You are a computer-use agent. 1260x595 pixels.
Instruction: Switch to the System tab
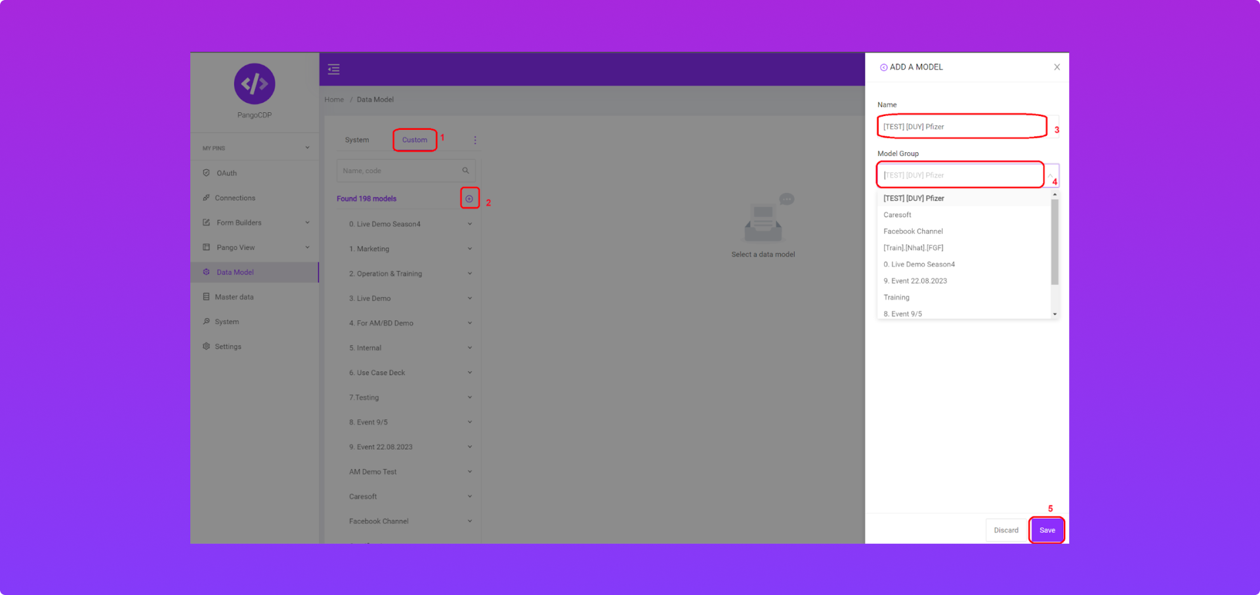[x=356, y=140]
